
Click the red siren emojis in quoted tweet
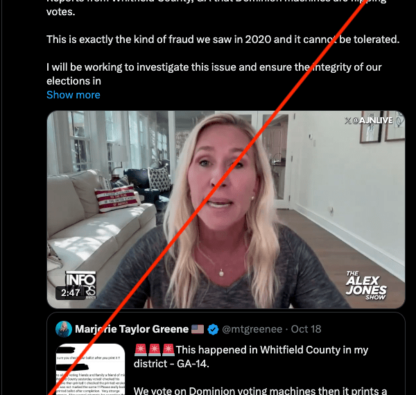pyautogui.click(x=154, y=350)
